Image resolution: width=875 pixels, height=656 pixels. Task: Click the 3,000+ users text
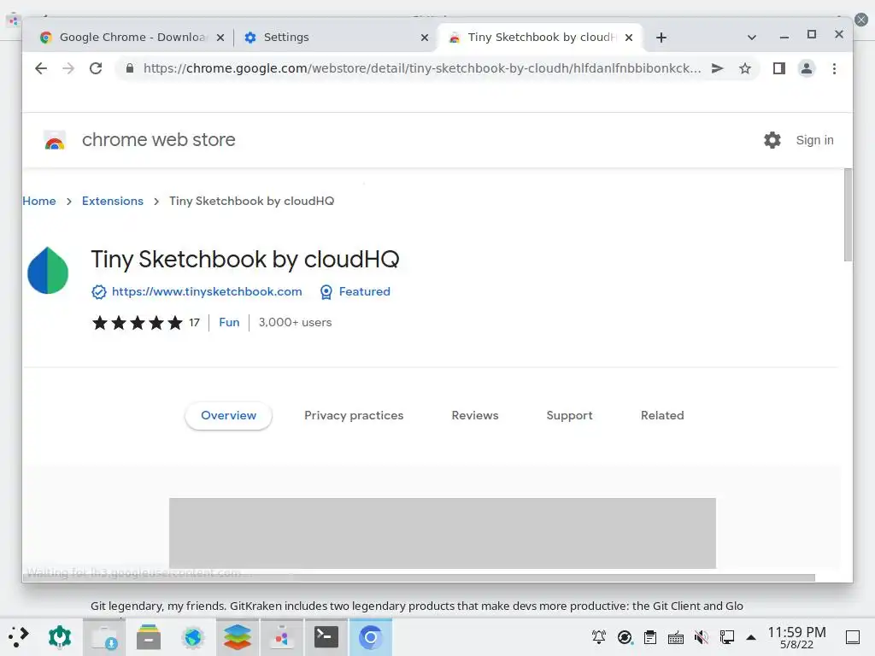(x=295, y=322)
